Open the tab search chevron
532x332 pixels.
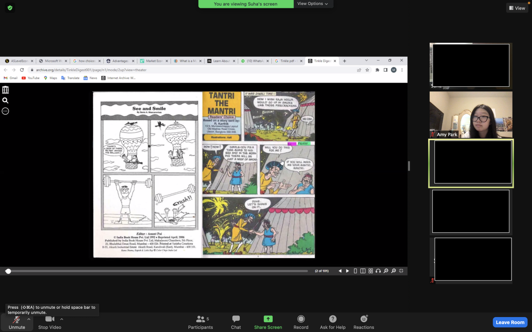pyautogui.click(x=366, y=61)
